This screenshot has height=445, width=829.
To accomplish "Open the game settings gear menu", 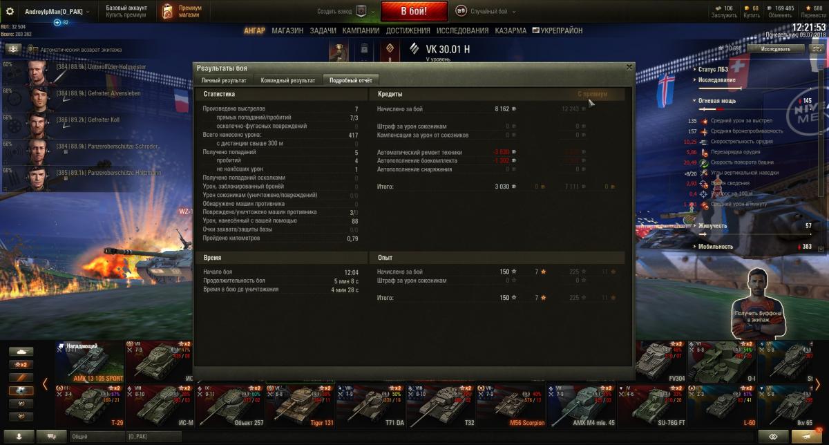I will [x=10, y=12].
